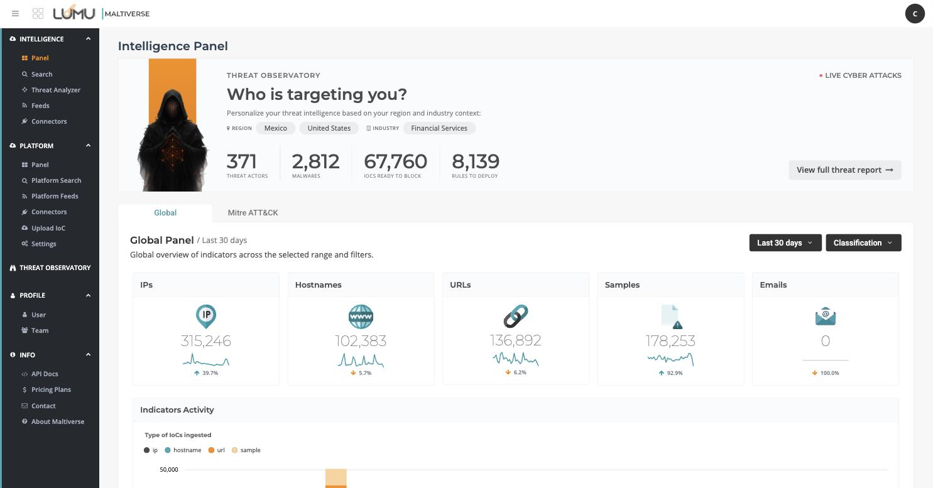Open the Classification dropdown

[863, 242]
